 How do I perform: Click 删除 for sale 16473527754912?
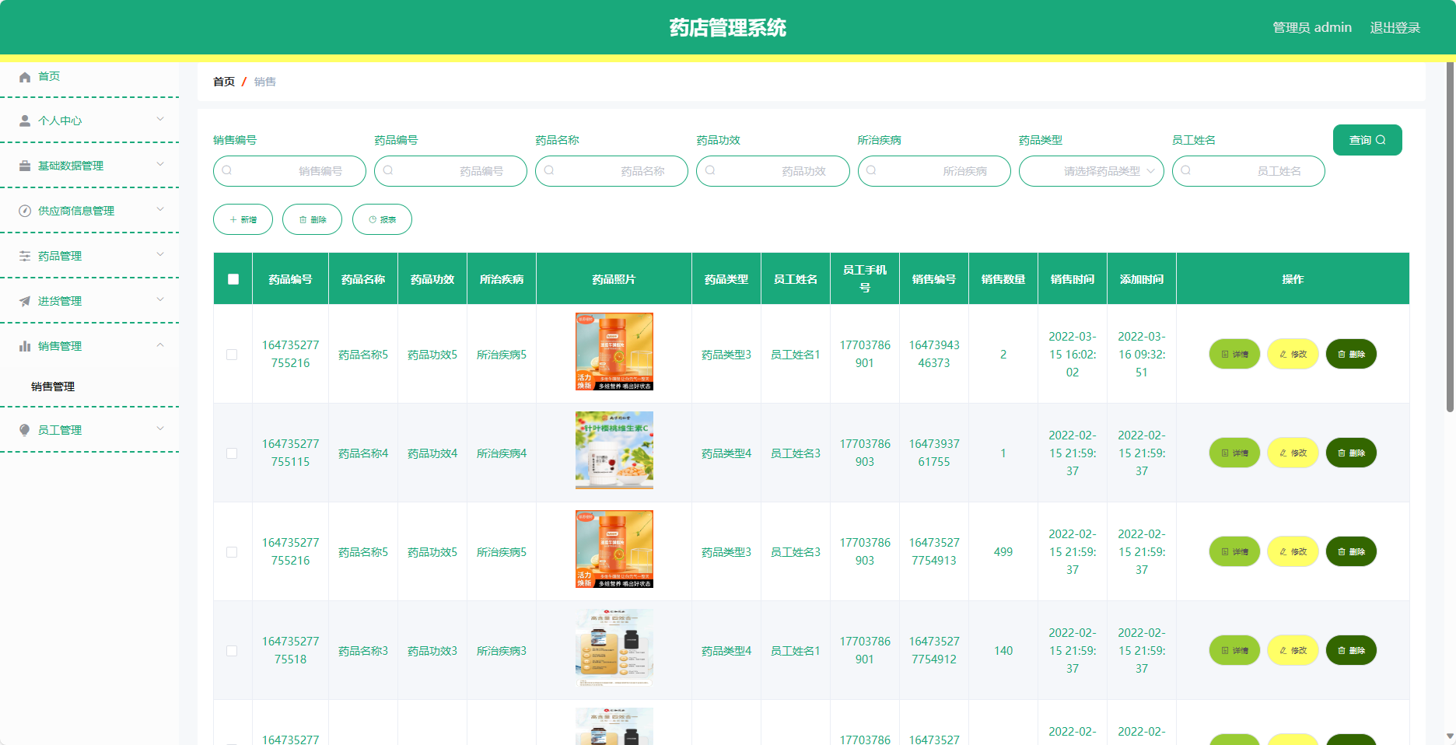click(1351, 650)
